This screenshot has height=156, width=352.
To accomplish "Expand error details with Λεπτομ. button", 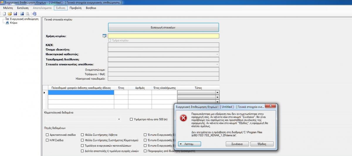I will click(x=189, y=144).
